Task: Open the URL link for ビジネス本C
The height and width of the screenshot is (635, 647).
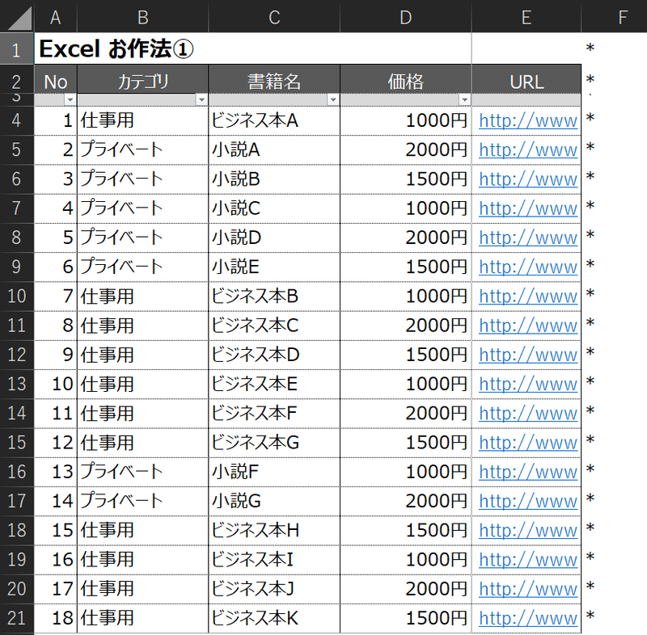Action: [x=528, y=326]
